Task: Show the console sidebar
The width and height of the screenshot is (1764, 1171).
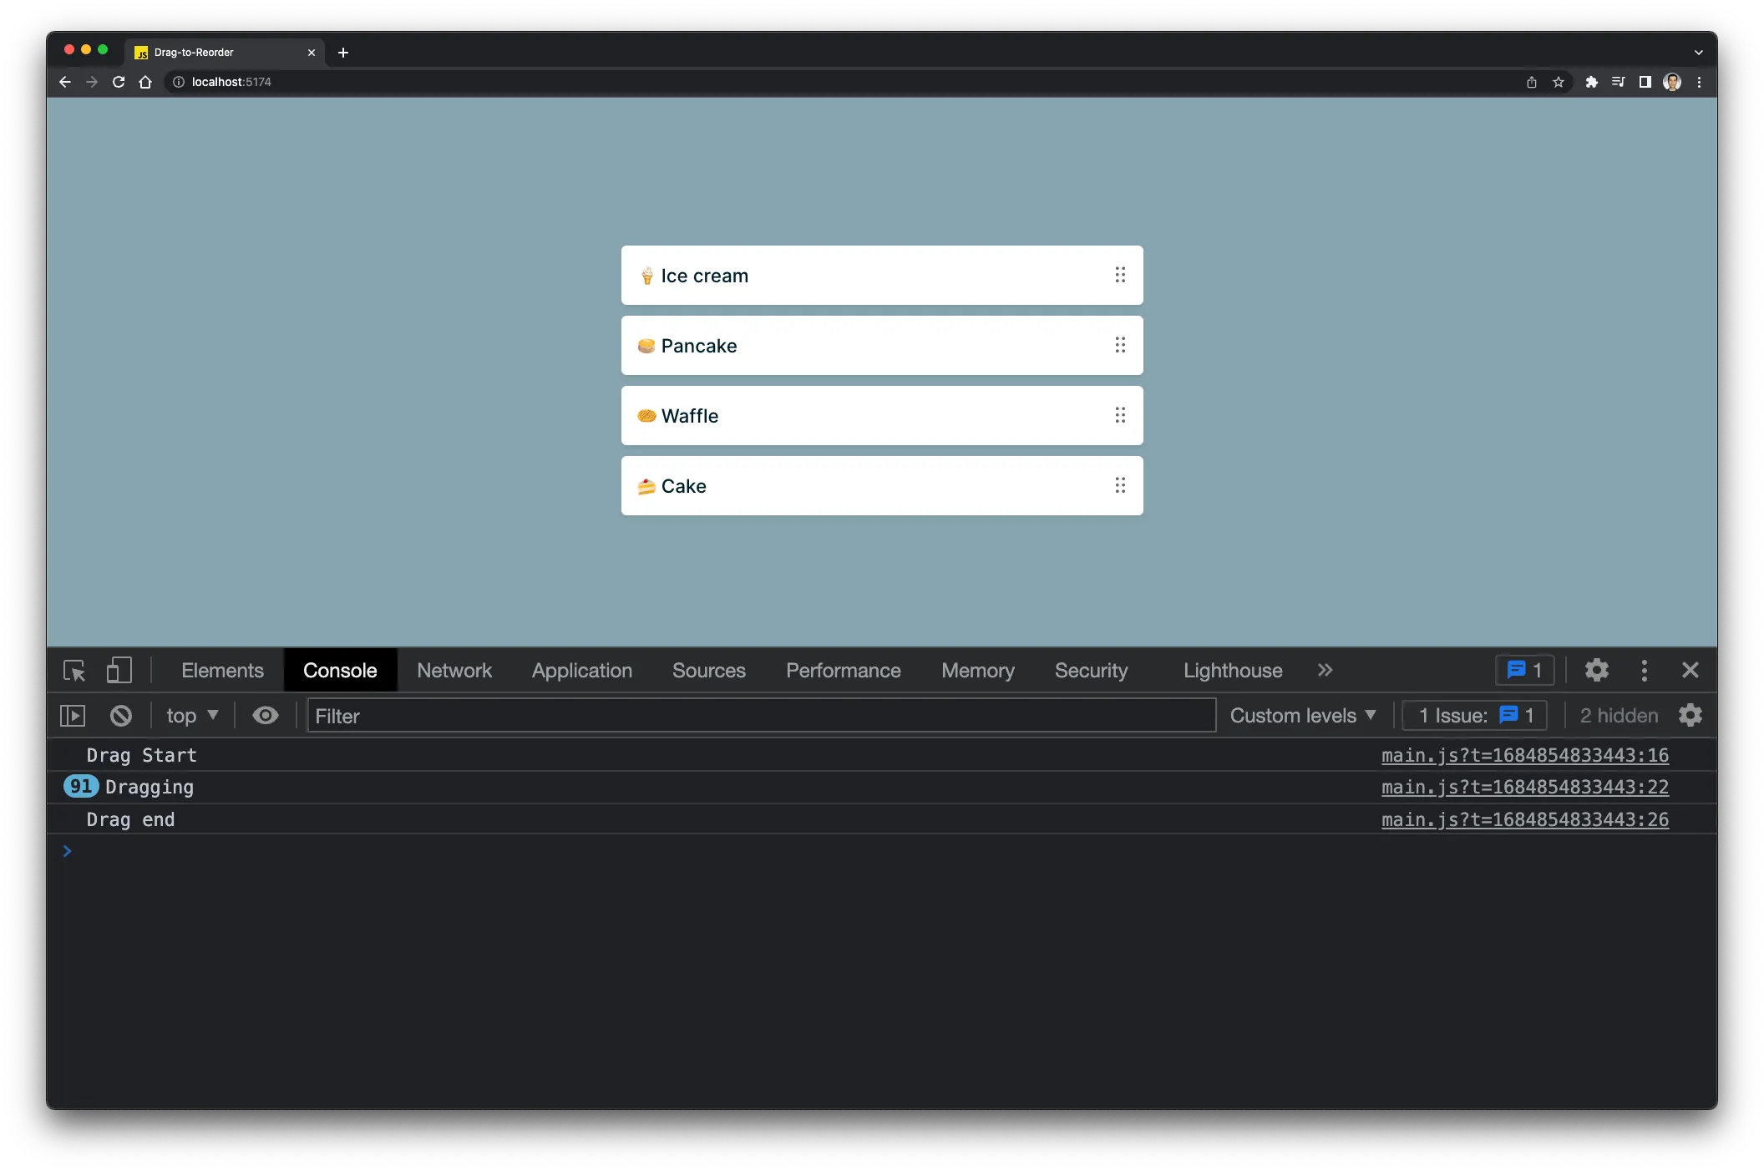Action: point(73,716)
